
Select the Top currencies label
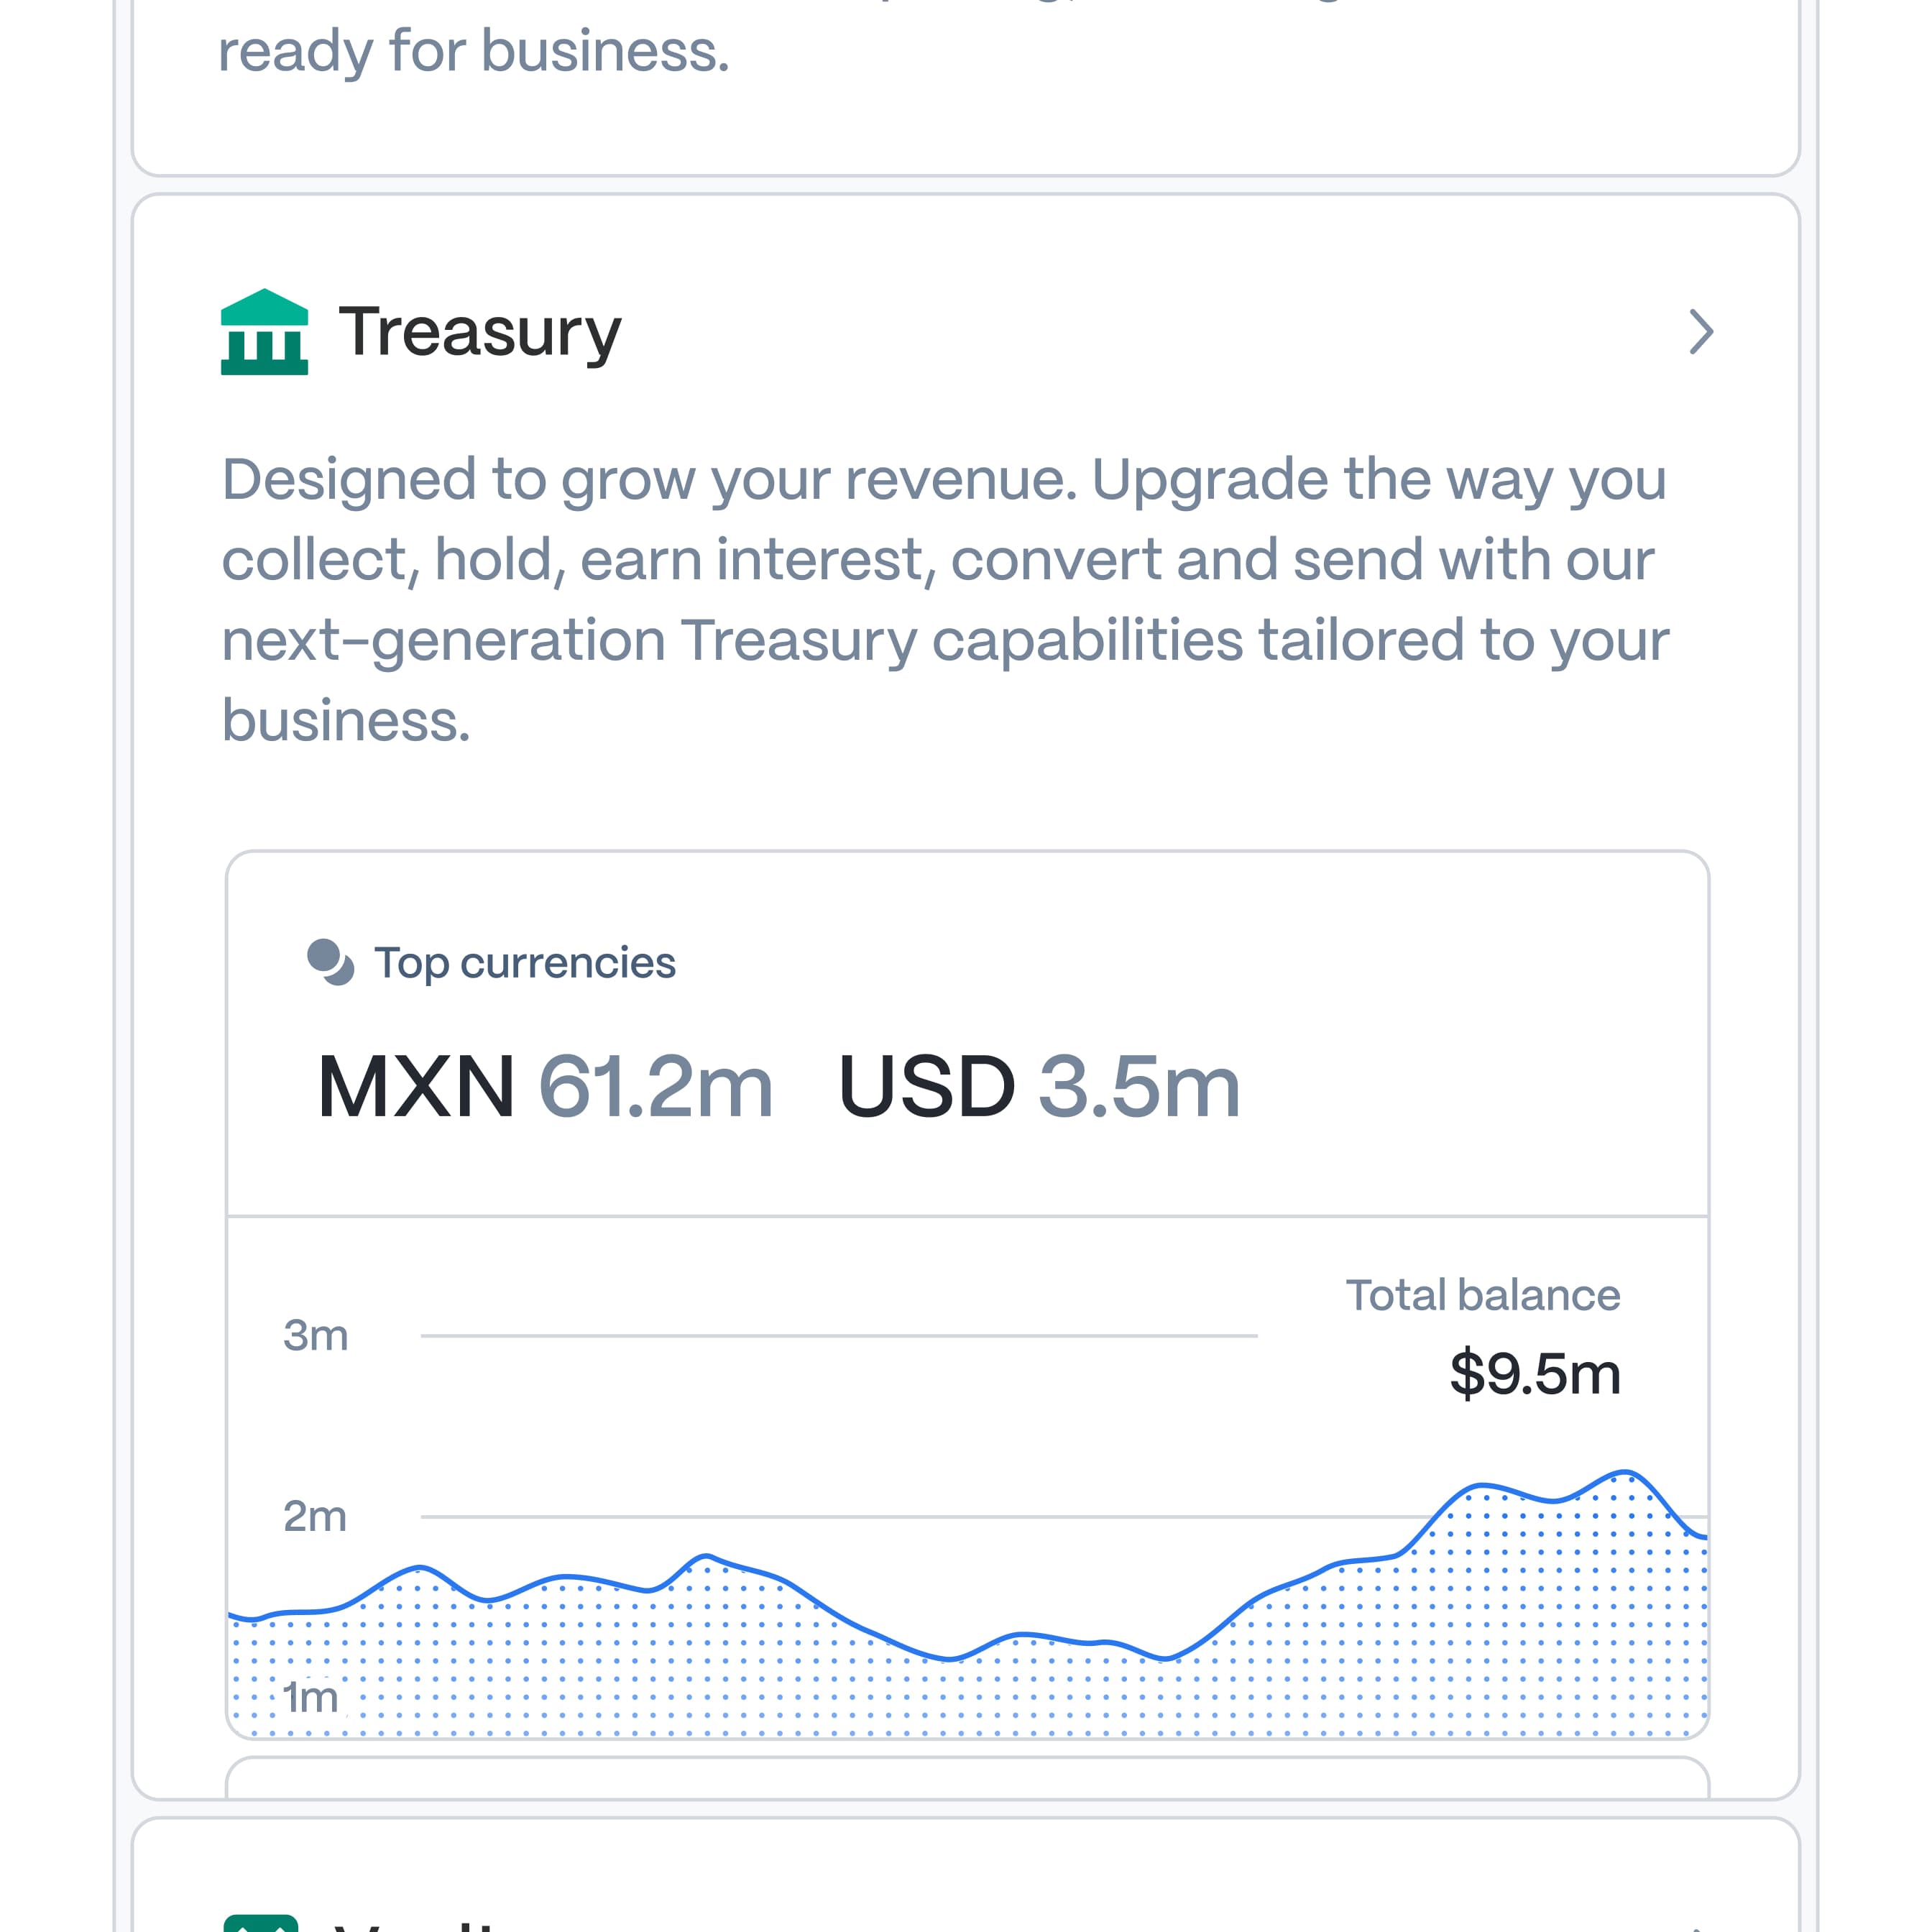click(525, 963)
